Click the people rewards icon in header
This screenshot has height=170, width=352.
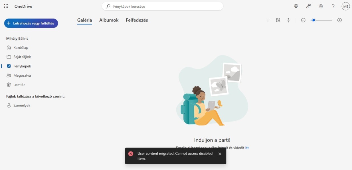(308, 6)
